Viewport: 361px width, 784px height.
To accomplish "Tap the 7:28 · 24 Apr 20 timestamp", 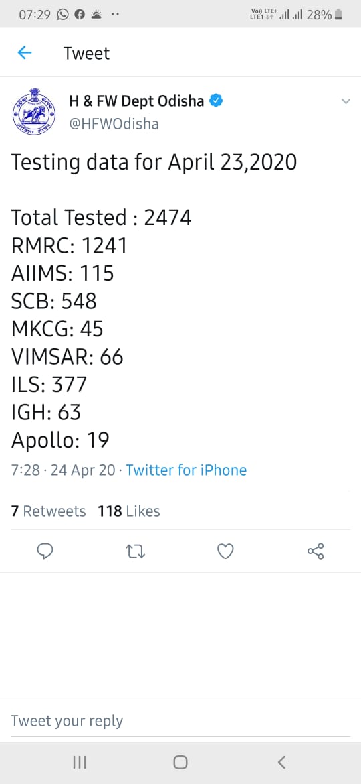I will [x=64, y=470].
